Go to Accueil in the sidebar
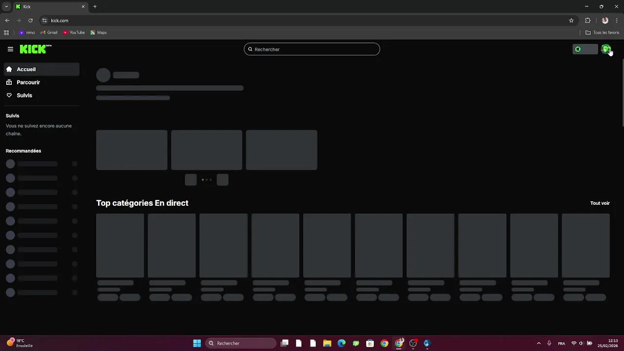This screenshot has width=624, height=351. pos(41,69)
